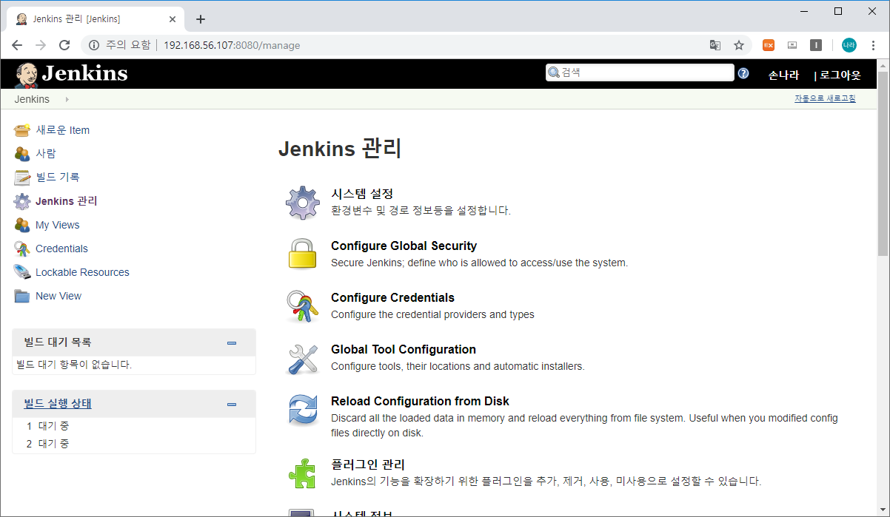
Task: Click Reload Configuration from Disk heading
Action: [420, 401]
